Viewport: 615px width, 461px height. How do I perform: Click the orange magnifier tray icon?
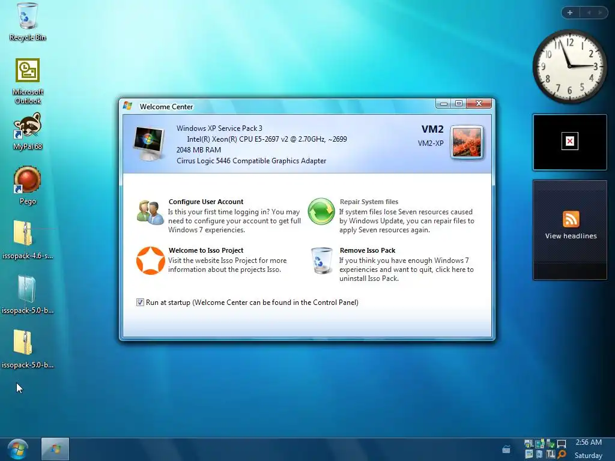[x=562, y=454]
